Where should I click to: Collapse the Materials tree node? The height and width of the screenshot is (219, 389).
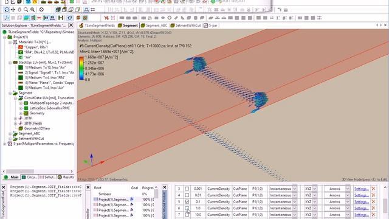(10, 42)
